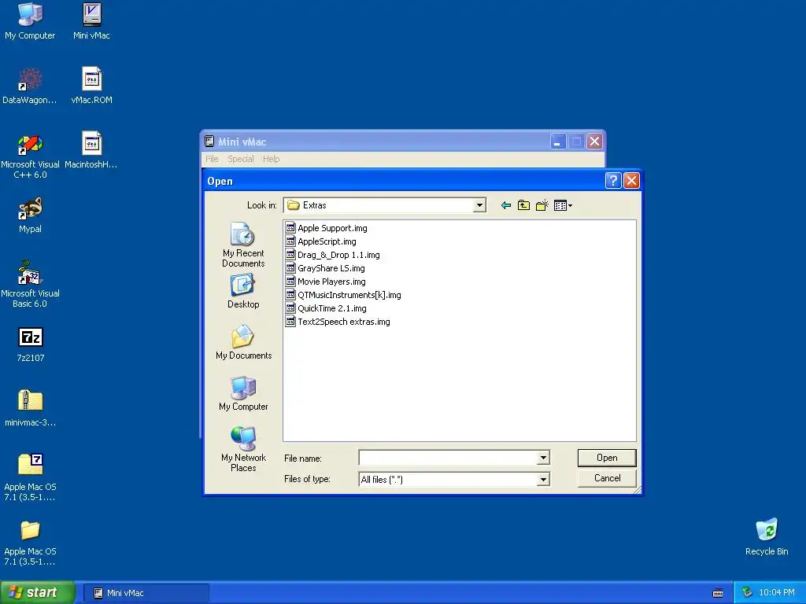This screenshot has height=604, width=806.
Task: Select QTMusicInstruments[k].img file
Action: coord(343,295)
